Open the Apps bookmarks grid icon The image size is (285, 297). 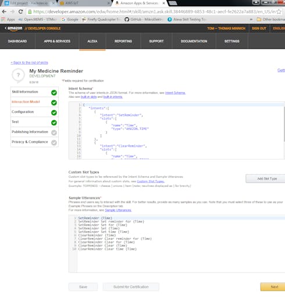coord(3,19)
